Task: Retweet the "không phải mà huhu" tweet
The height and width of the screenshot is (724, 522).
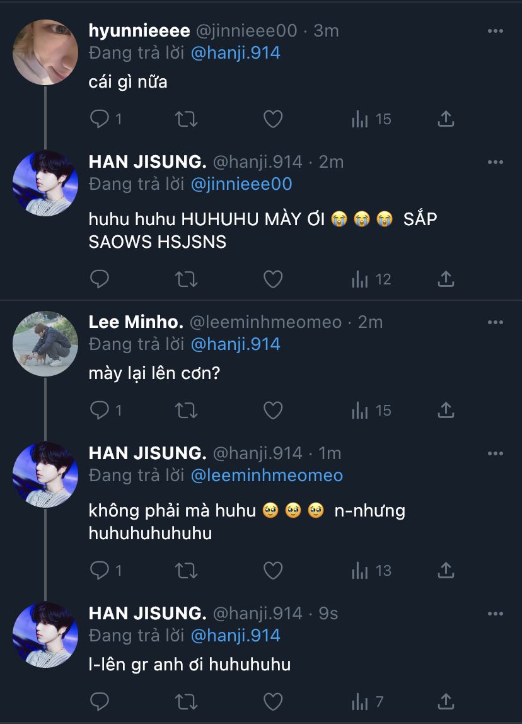Action: coord(186,571)
